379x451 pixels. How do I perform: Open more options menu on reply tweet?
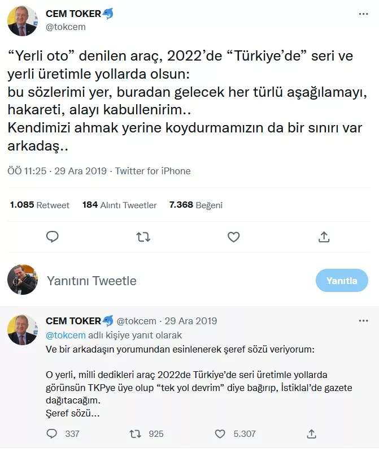[x=364, y=321]
